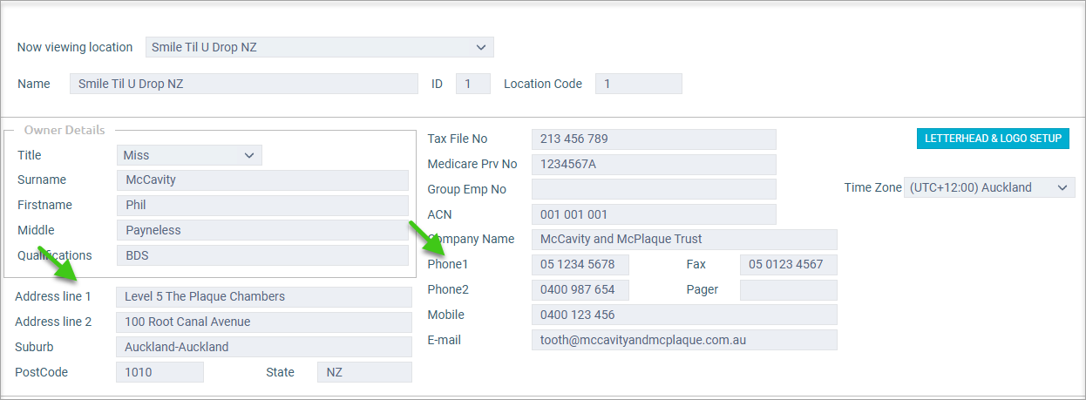Screen dimensions: 1086x400
Task: Edit the Suburb field Auckland-Auckland
Action: point(264,347)
